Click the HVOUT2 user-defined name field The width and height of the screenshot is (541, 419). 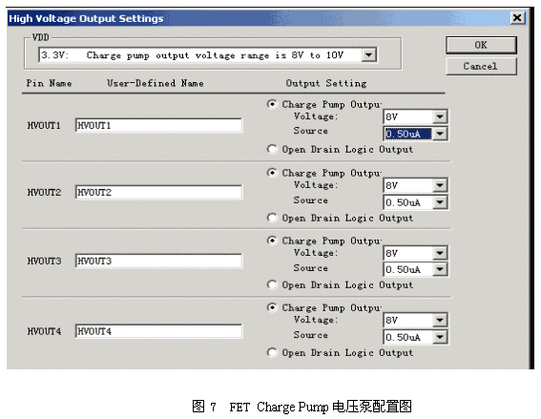pos(158,192)
